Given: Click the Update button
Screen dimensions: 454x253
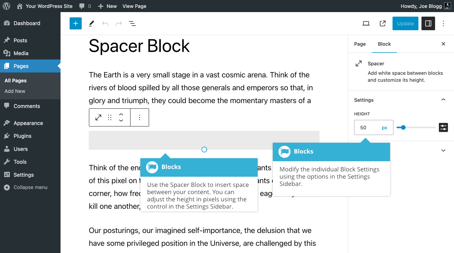Looking at the screenshot, I should (x=405, y=23).
